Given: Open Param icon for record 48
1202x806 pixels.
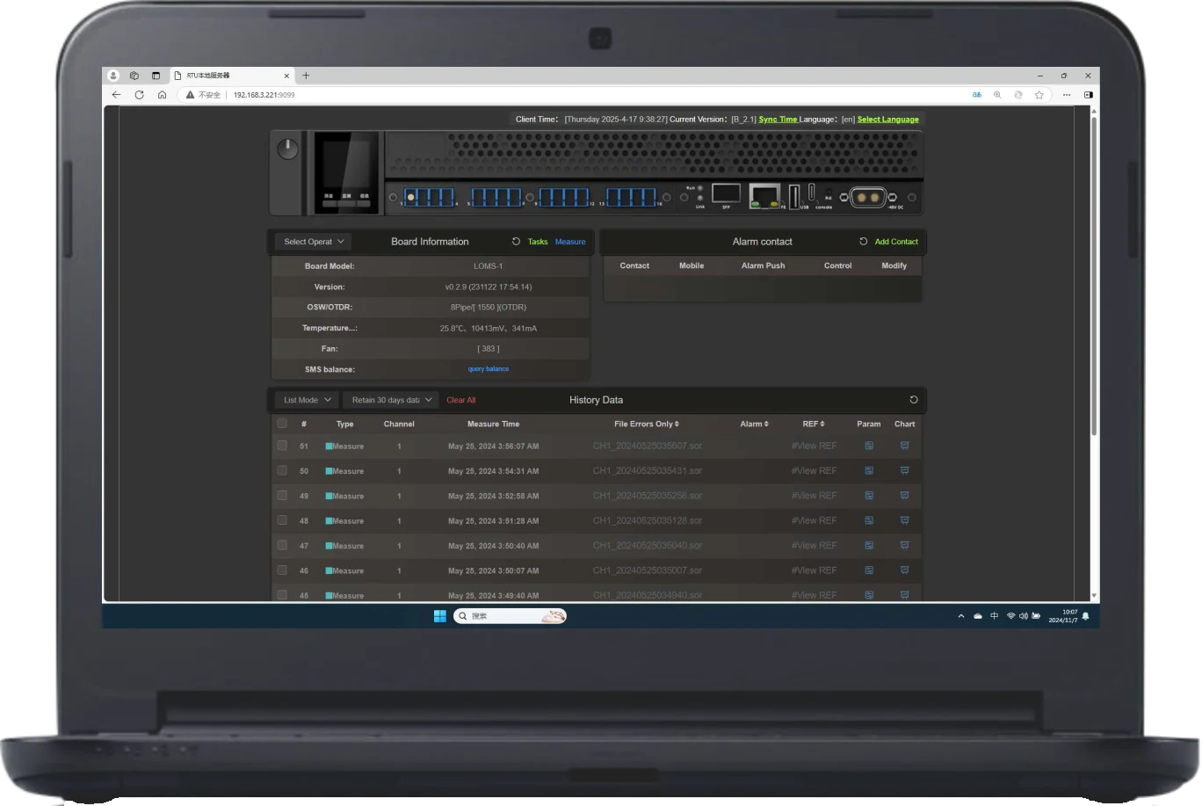Looking at the screenshot, I should [x=869, y=520].
